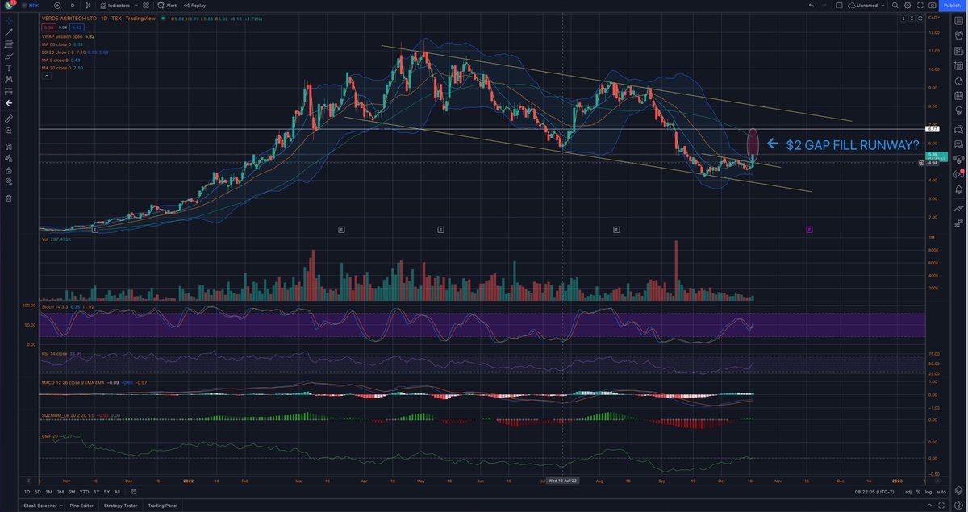Click the red 5.38 sell price button
968x512 pixels.
click(x=47, y=27)
